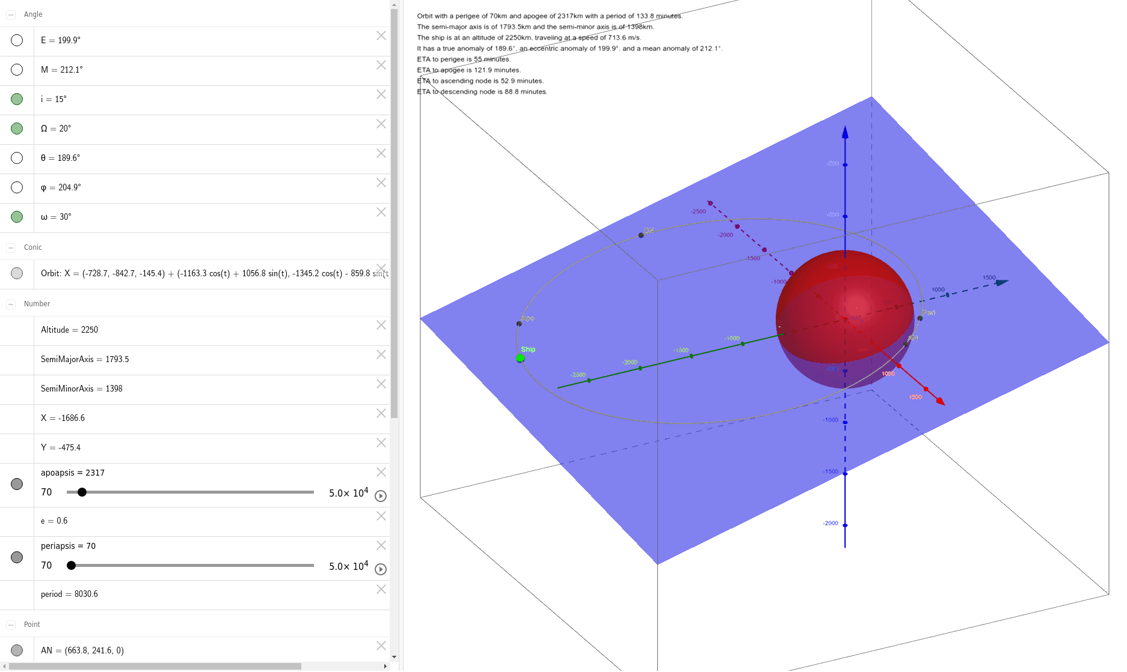
Task: Delete the period = 8030.6 value
Action: [x=381, y=589]
